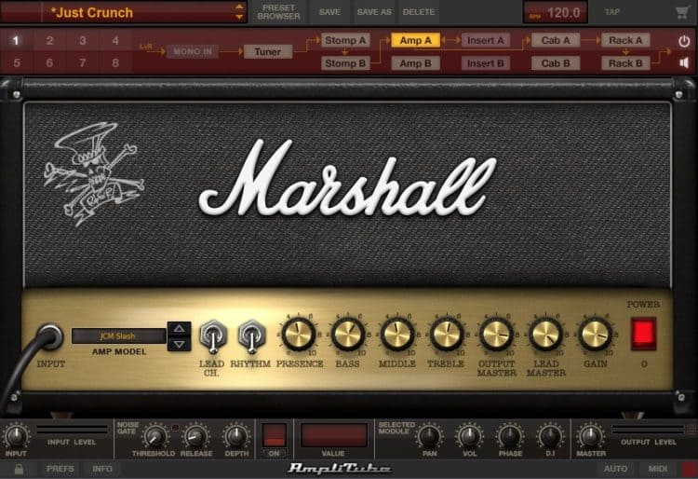Open the shopping cart store icon
The image size is (698, 479).
point(682,12)
